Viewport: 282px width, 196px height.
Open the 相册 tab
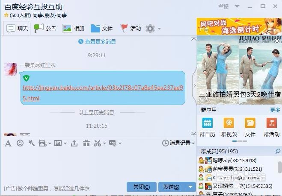tap(73, 28)
